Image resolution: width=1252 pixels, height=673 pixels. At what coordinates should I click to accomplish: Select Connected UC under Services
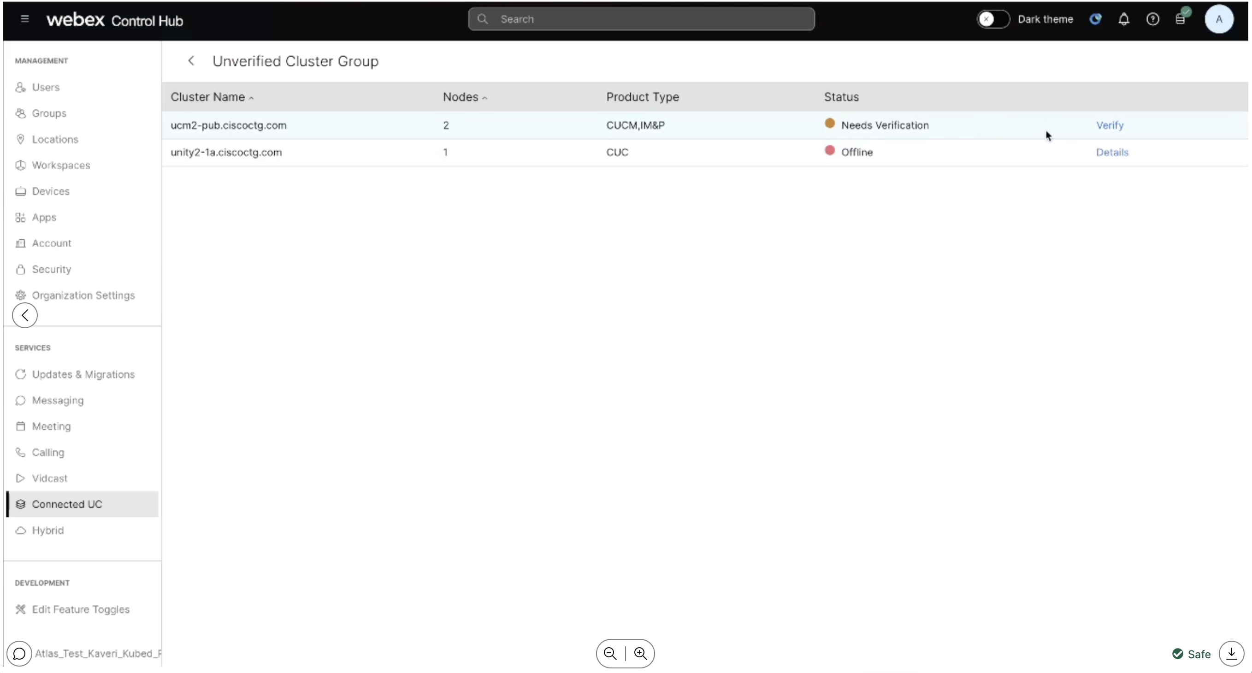67,504
